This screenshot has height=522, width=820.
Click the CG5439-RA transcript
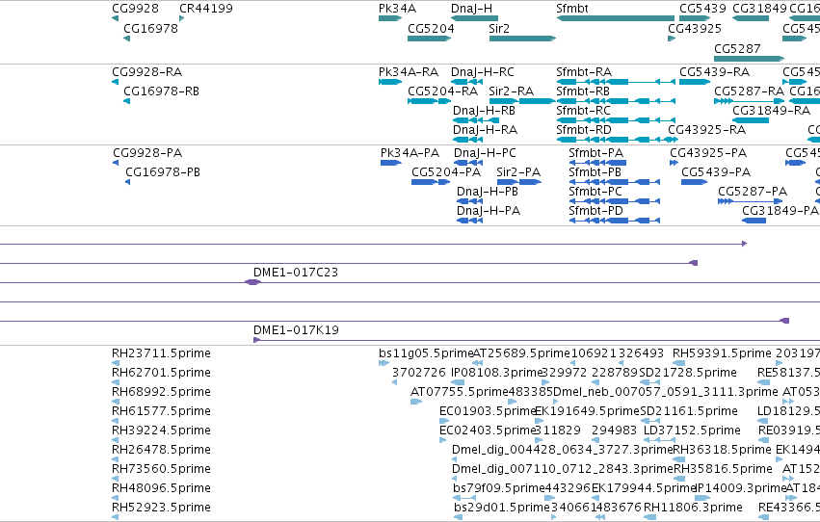[x=695, y=82]
